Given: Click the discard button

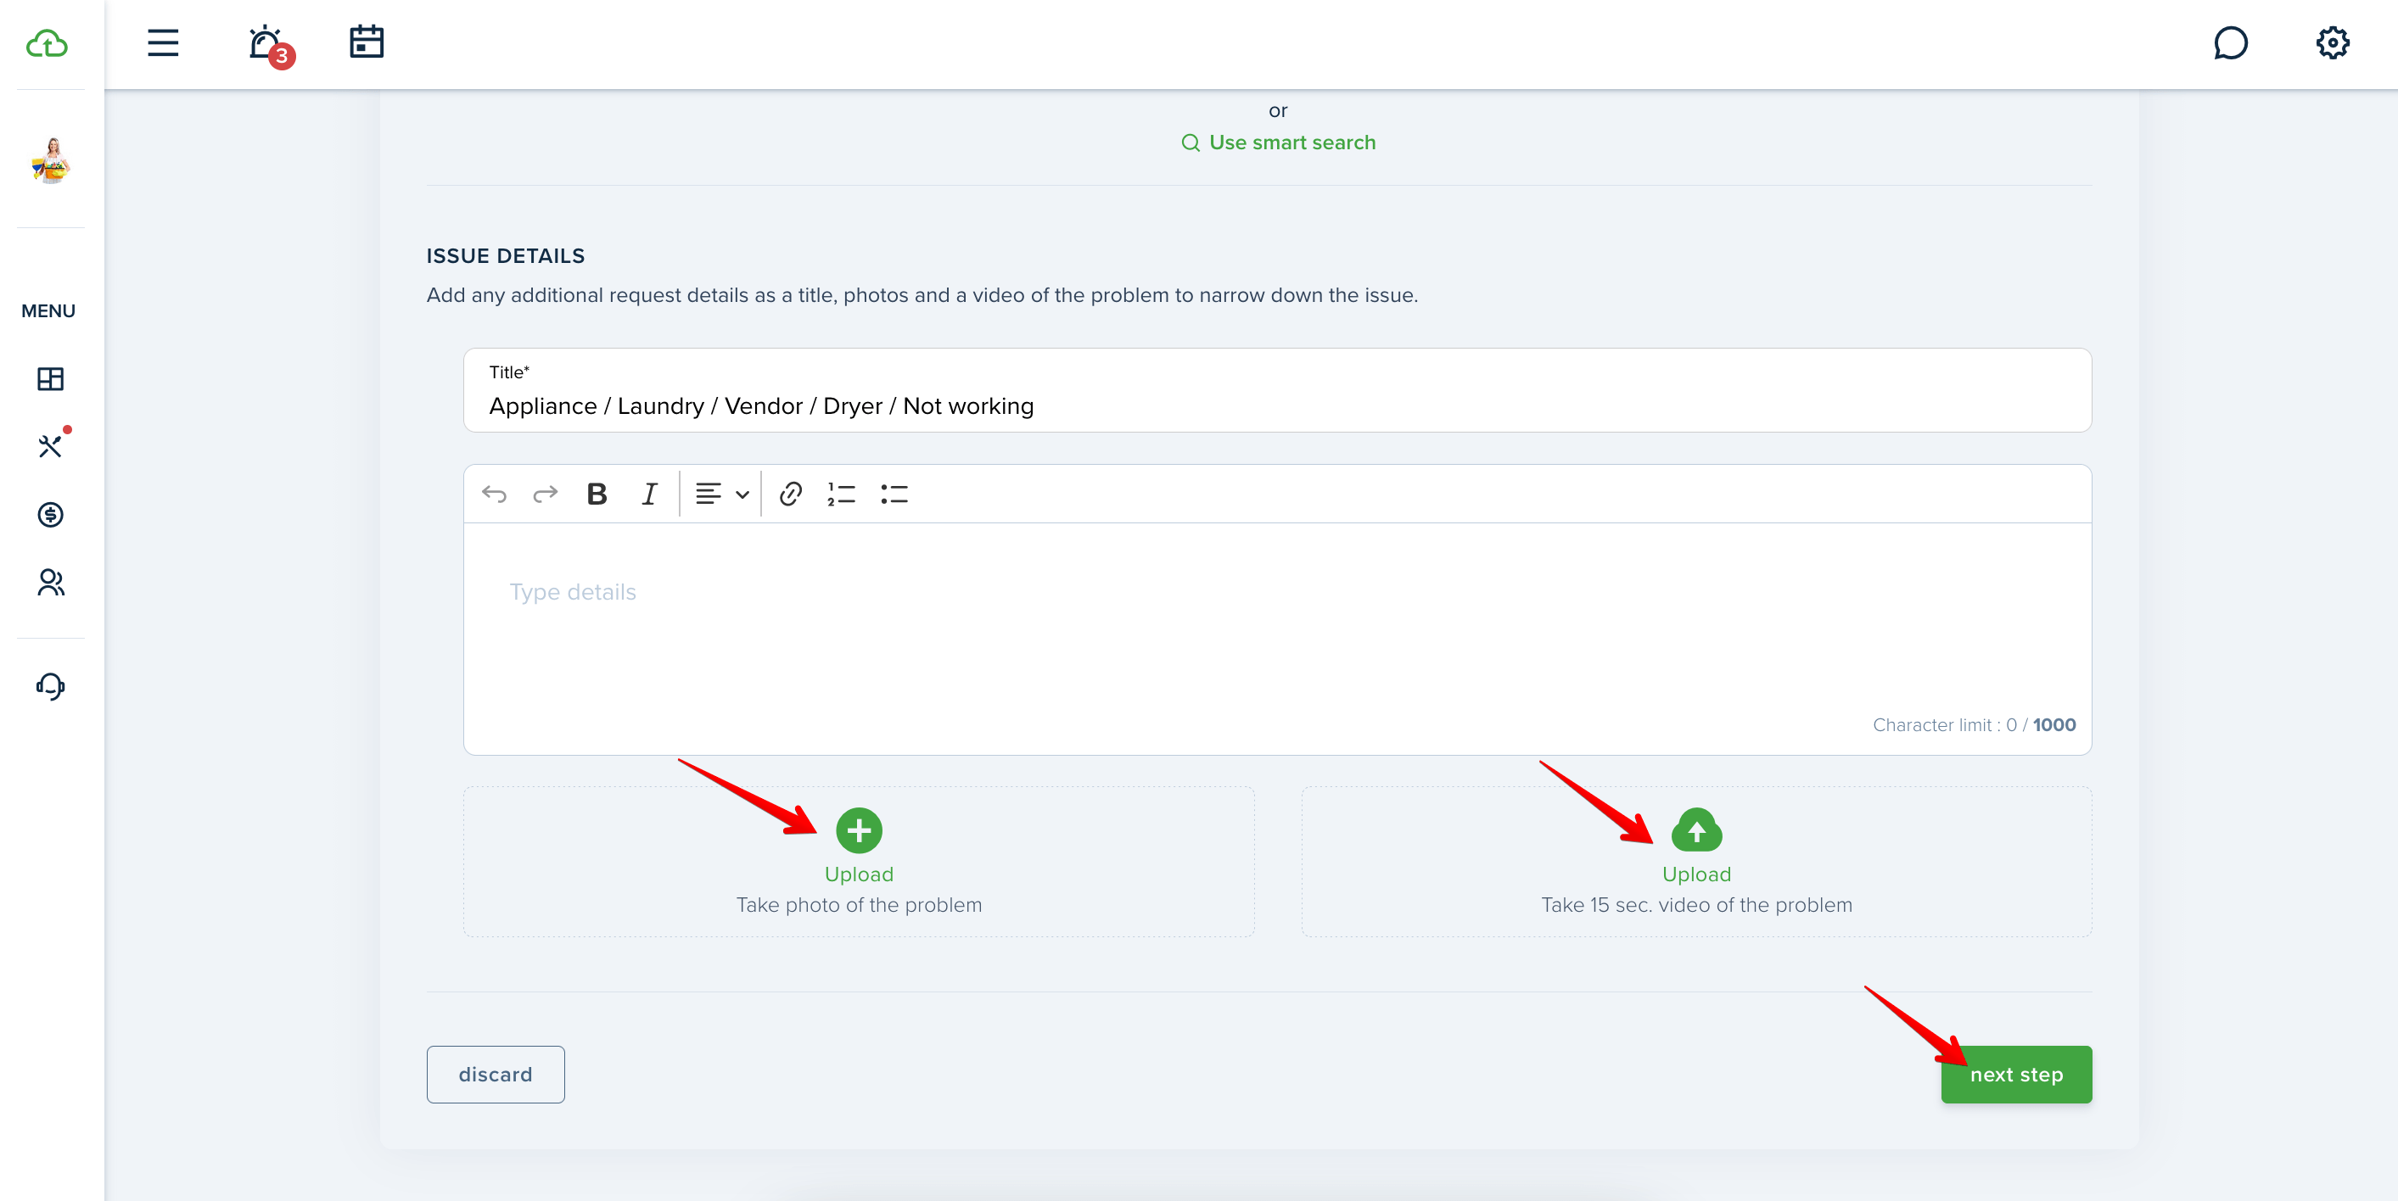Looking at the screenshot, I should (496, 1075).
